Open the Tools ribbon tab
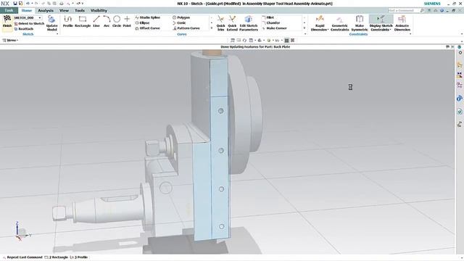This screenshot has height=261, width=464. (79, 10)
